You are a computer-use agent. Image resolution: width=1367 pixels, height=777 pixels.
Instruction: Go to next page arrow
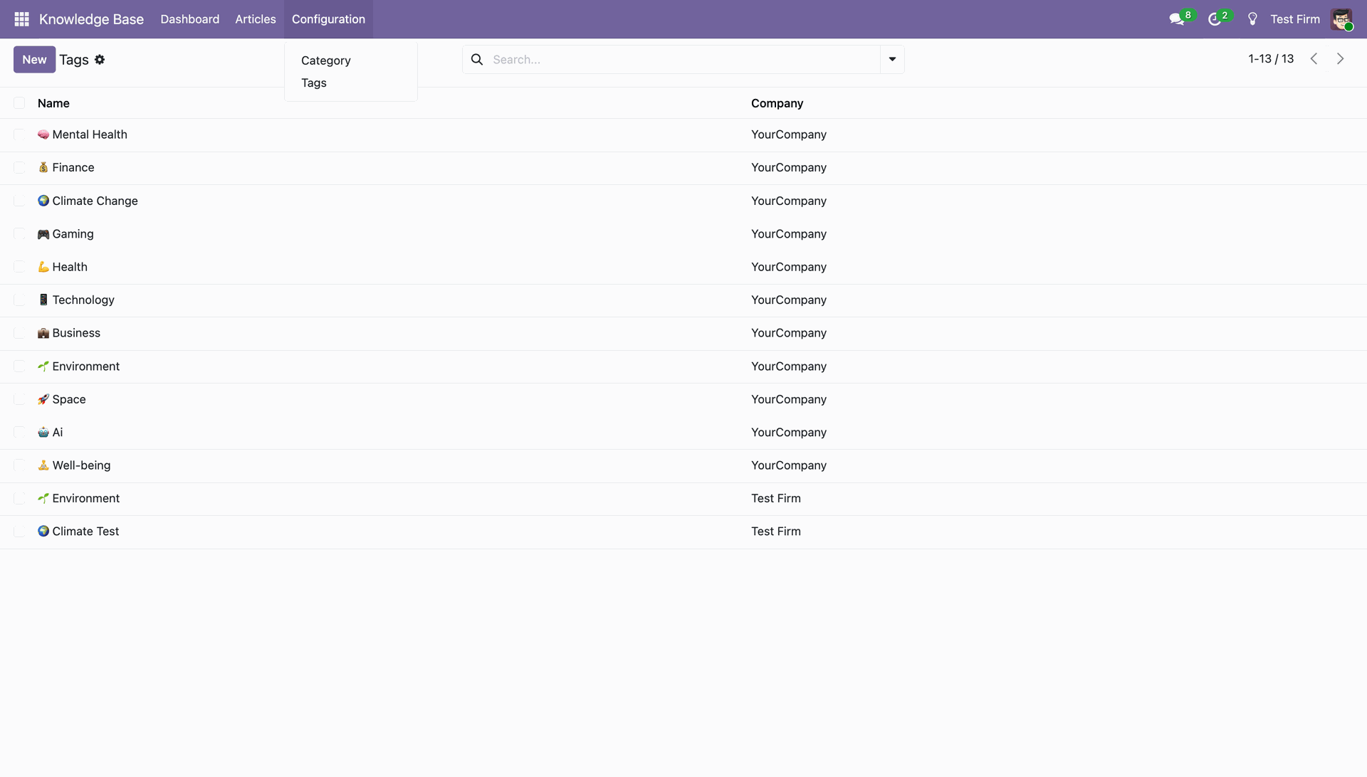1340,59
